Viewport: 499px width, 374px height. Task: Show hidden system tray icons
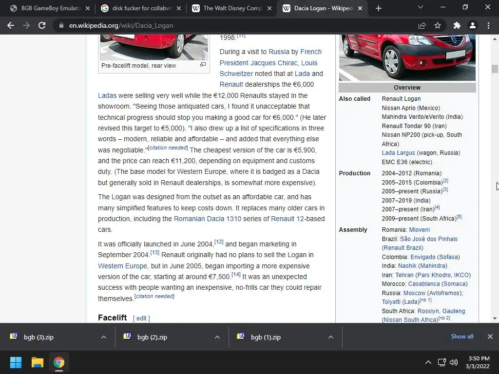pyautogui.click(x=428, y=362)
